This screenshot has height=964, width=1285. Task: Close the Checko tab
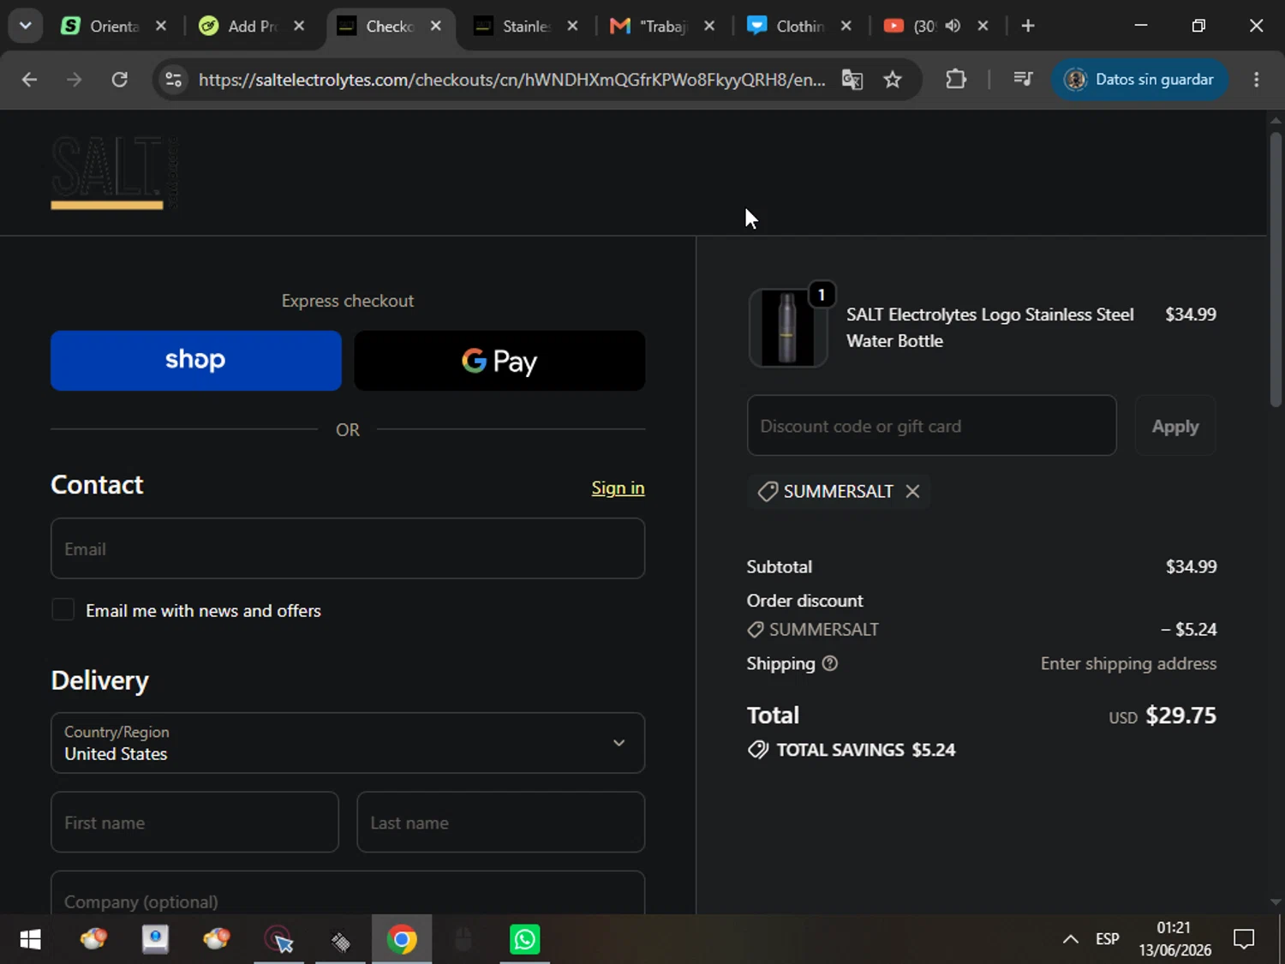pos(435,26)
